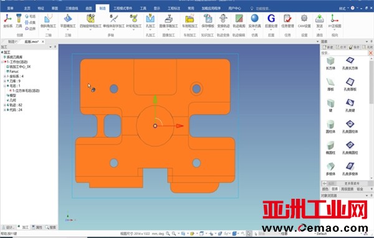Open dropdown under 平面精加工 button
The width and height of the screenshot is (374, 238).
[x=68, y=29]
